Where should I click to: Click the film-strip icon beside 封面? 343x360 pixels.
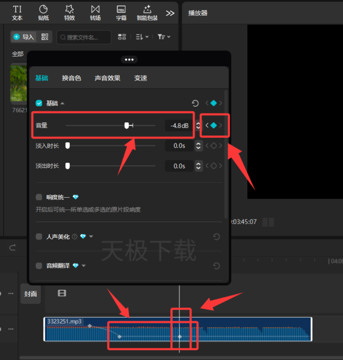[x=62, y=293]
